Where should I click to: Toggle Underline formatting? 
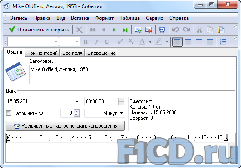coord(107,42)
